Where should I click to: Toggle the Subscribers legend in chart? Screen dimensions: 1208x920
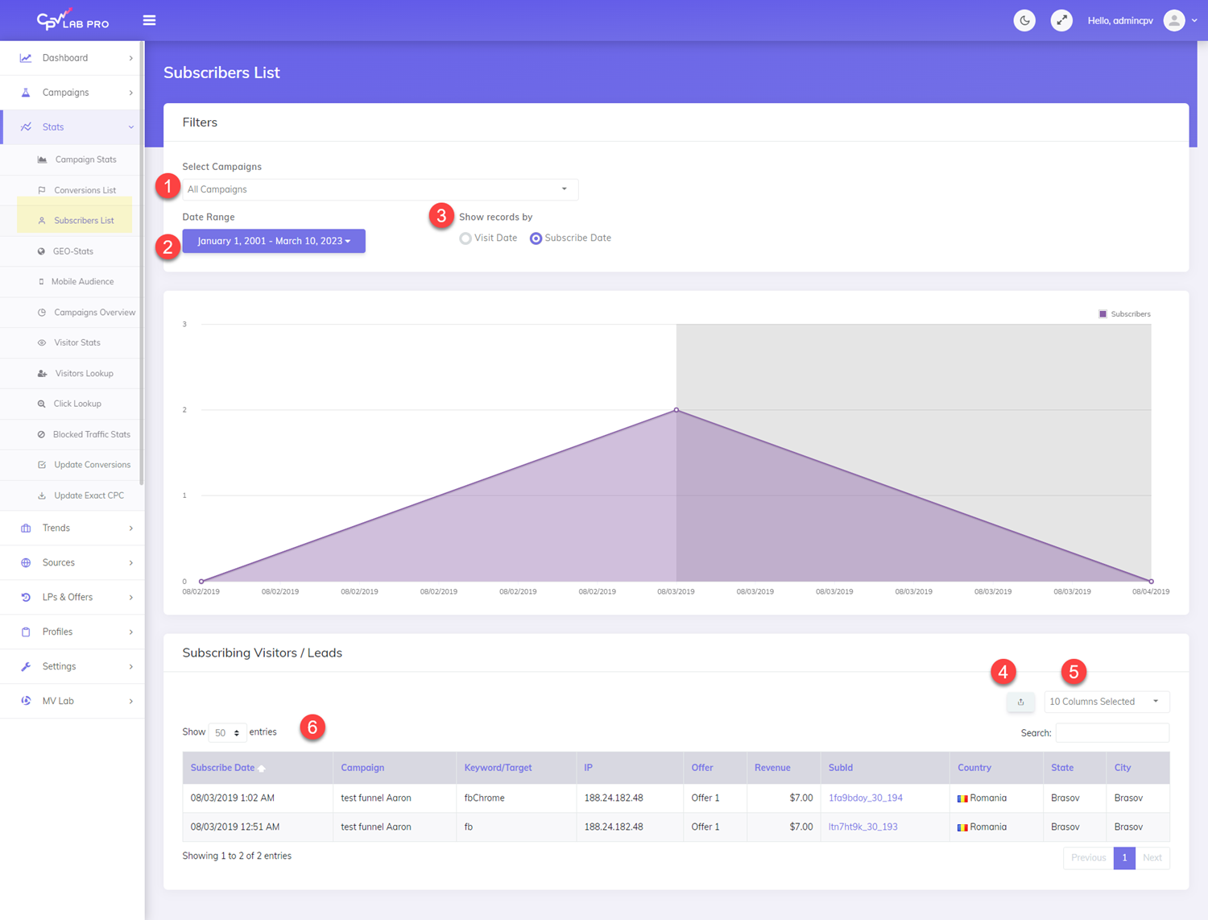(1124, 314)
